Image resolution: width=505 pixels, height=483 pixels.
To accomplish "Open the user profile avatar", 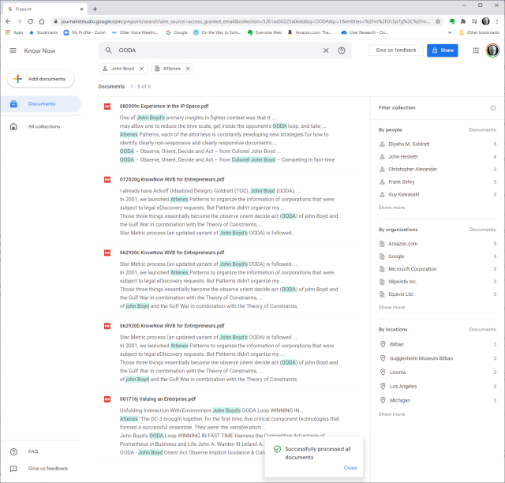I will (492, 51).
